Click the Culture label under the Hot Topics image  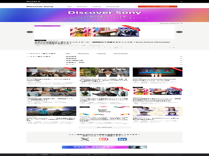pyautogui.click(x=40, y=40)
